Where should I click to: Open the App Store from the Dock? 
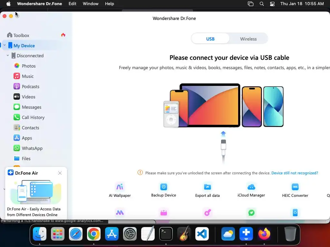pyautogui.click(x=112, y=233)
